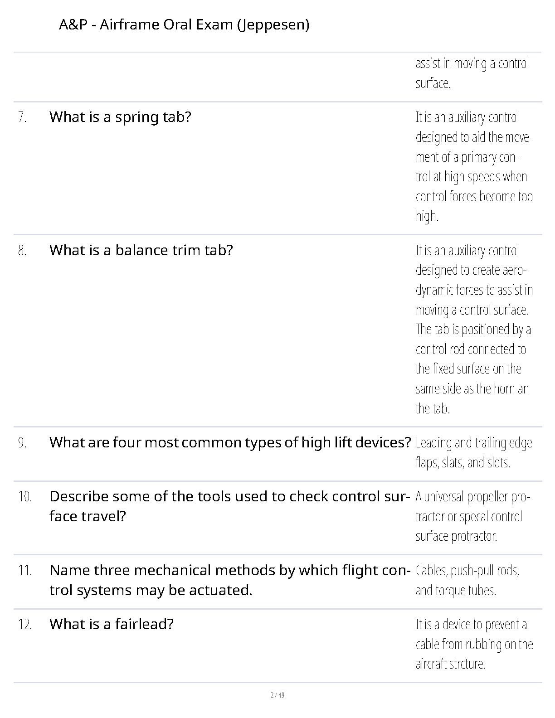Select the question "What is a balance trim tab?"
555x718 pixels.
coord(141,250)
